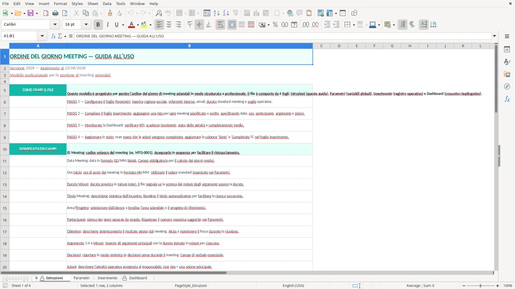Expand the formula bar
The width and height of the screenshot is (515, 289).
(495, 36)
